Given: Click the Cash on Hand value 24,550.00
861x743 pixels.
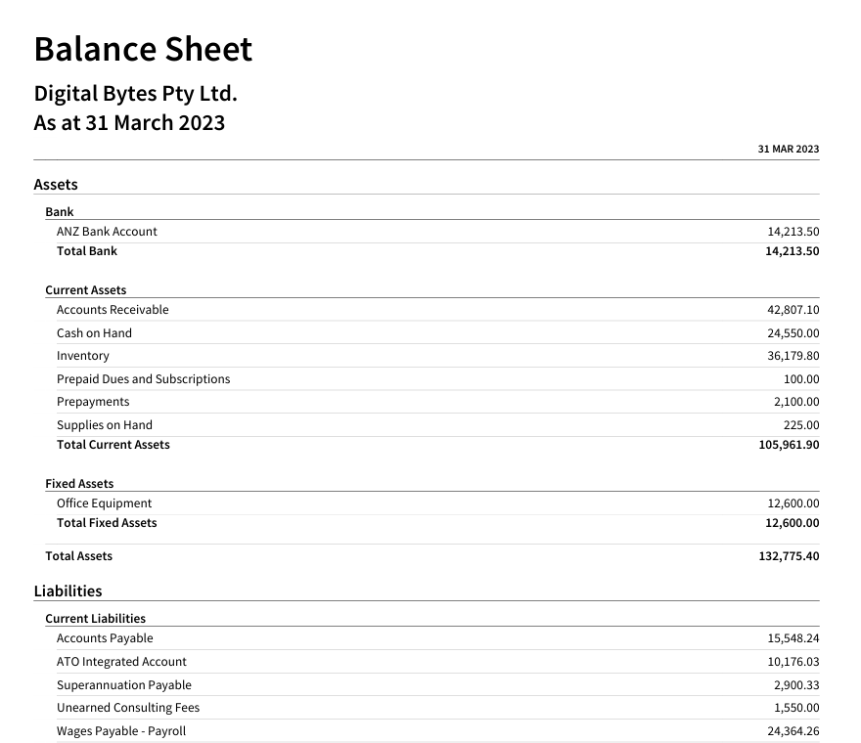Looking at the screenshot, I should [793, 333].
